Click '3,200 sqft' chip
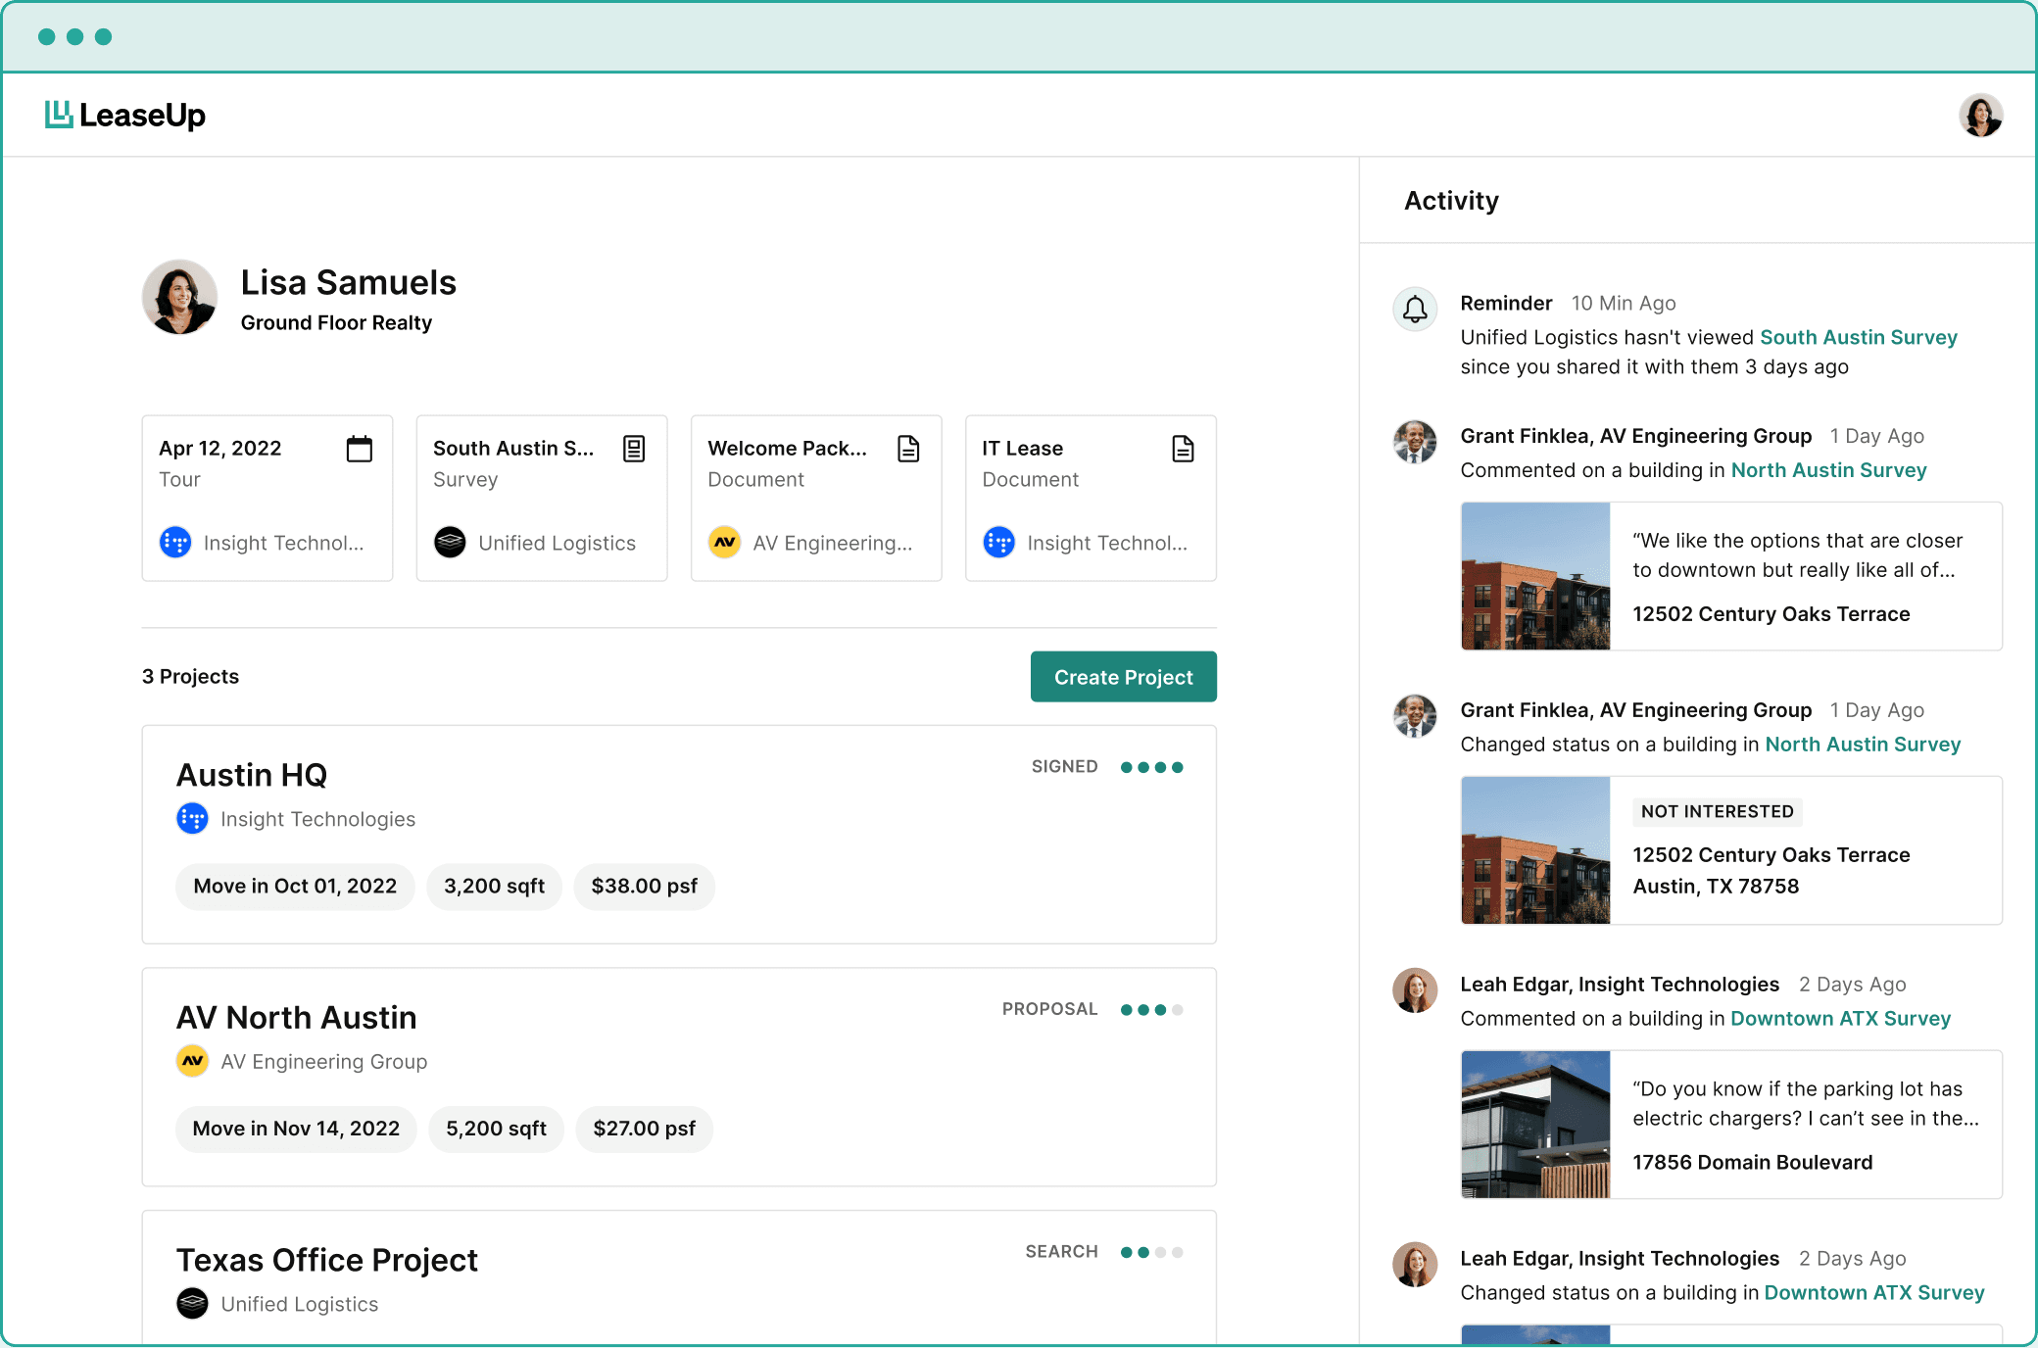 [x=494, y=887]
